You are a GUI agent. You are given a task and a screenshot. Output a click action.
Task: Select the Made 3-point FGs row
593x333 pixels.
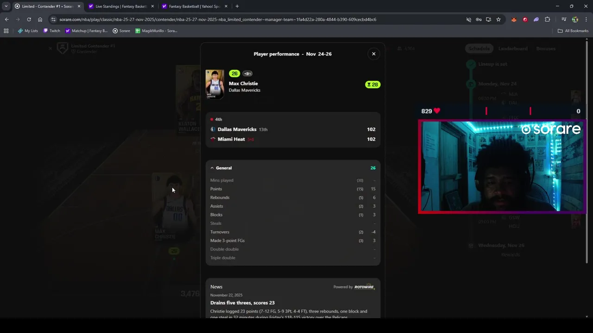tap(293, 240)
